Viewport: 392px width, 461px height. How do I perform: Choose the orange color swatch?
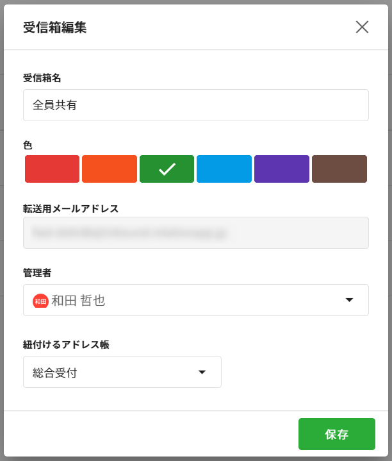pyautogui.click(x=110, y=169)
